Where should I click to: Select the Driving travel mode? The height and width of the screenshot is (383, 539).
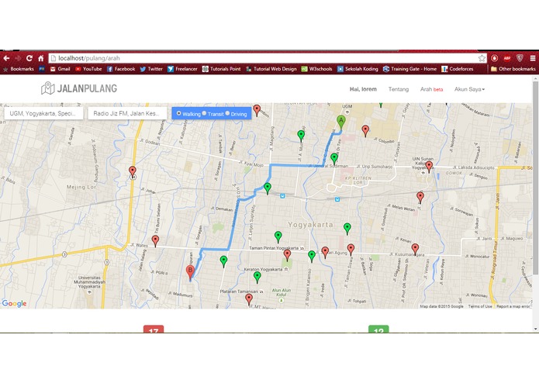click(227, 113)
